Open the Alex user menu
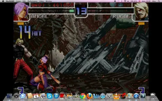The width and height of the screenshot is (162, 101). [154, 1]
